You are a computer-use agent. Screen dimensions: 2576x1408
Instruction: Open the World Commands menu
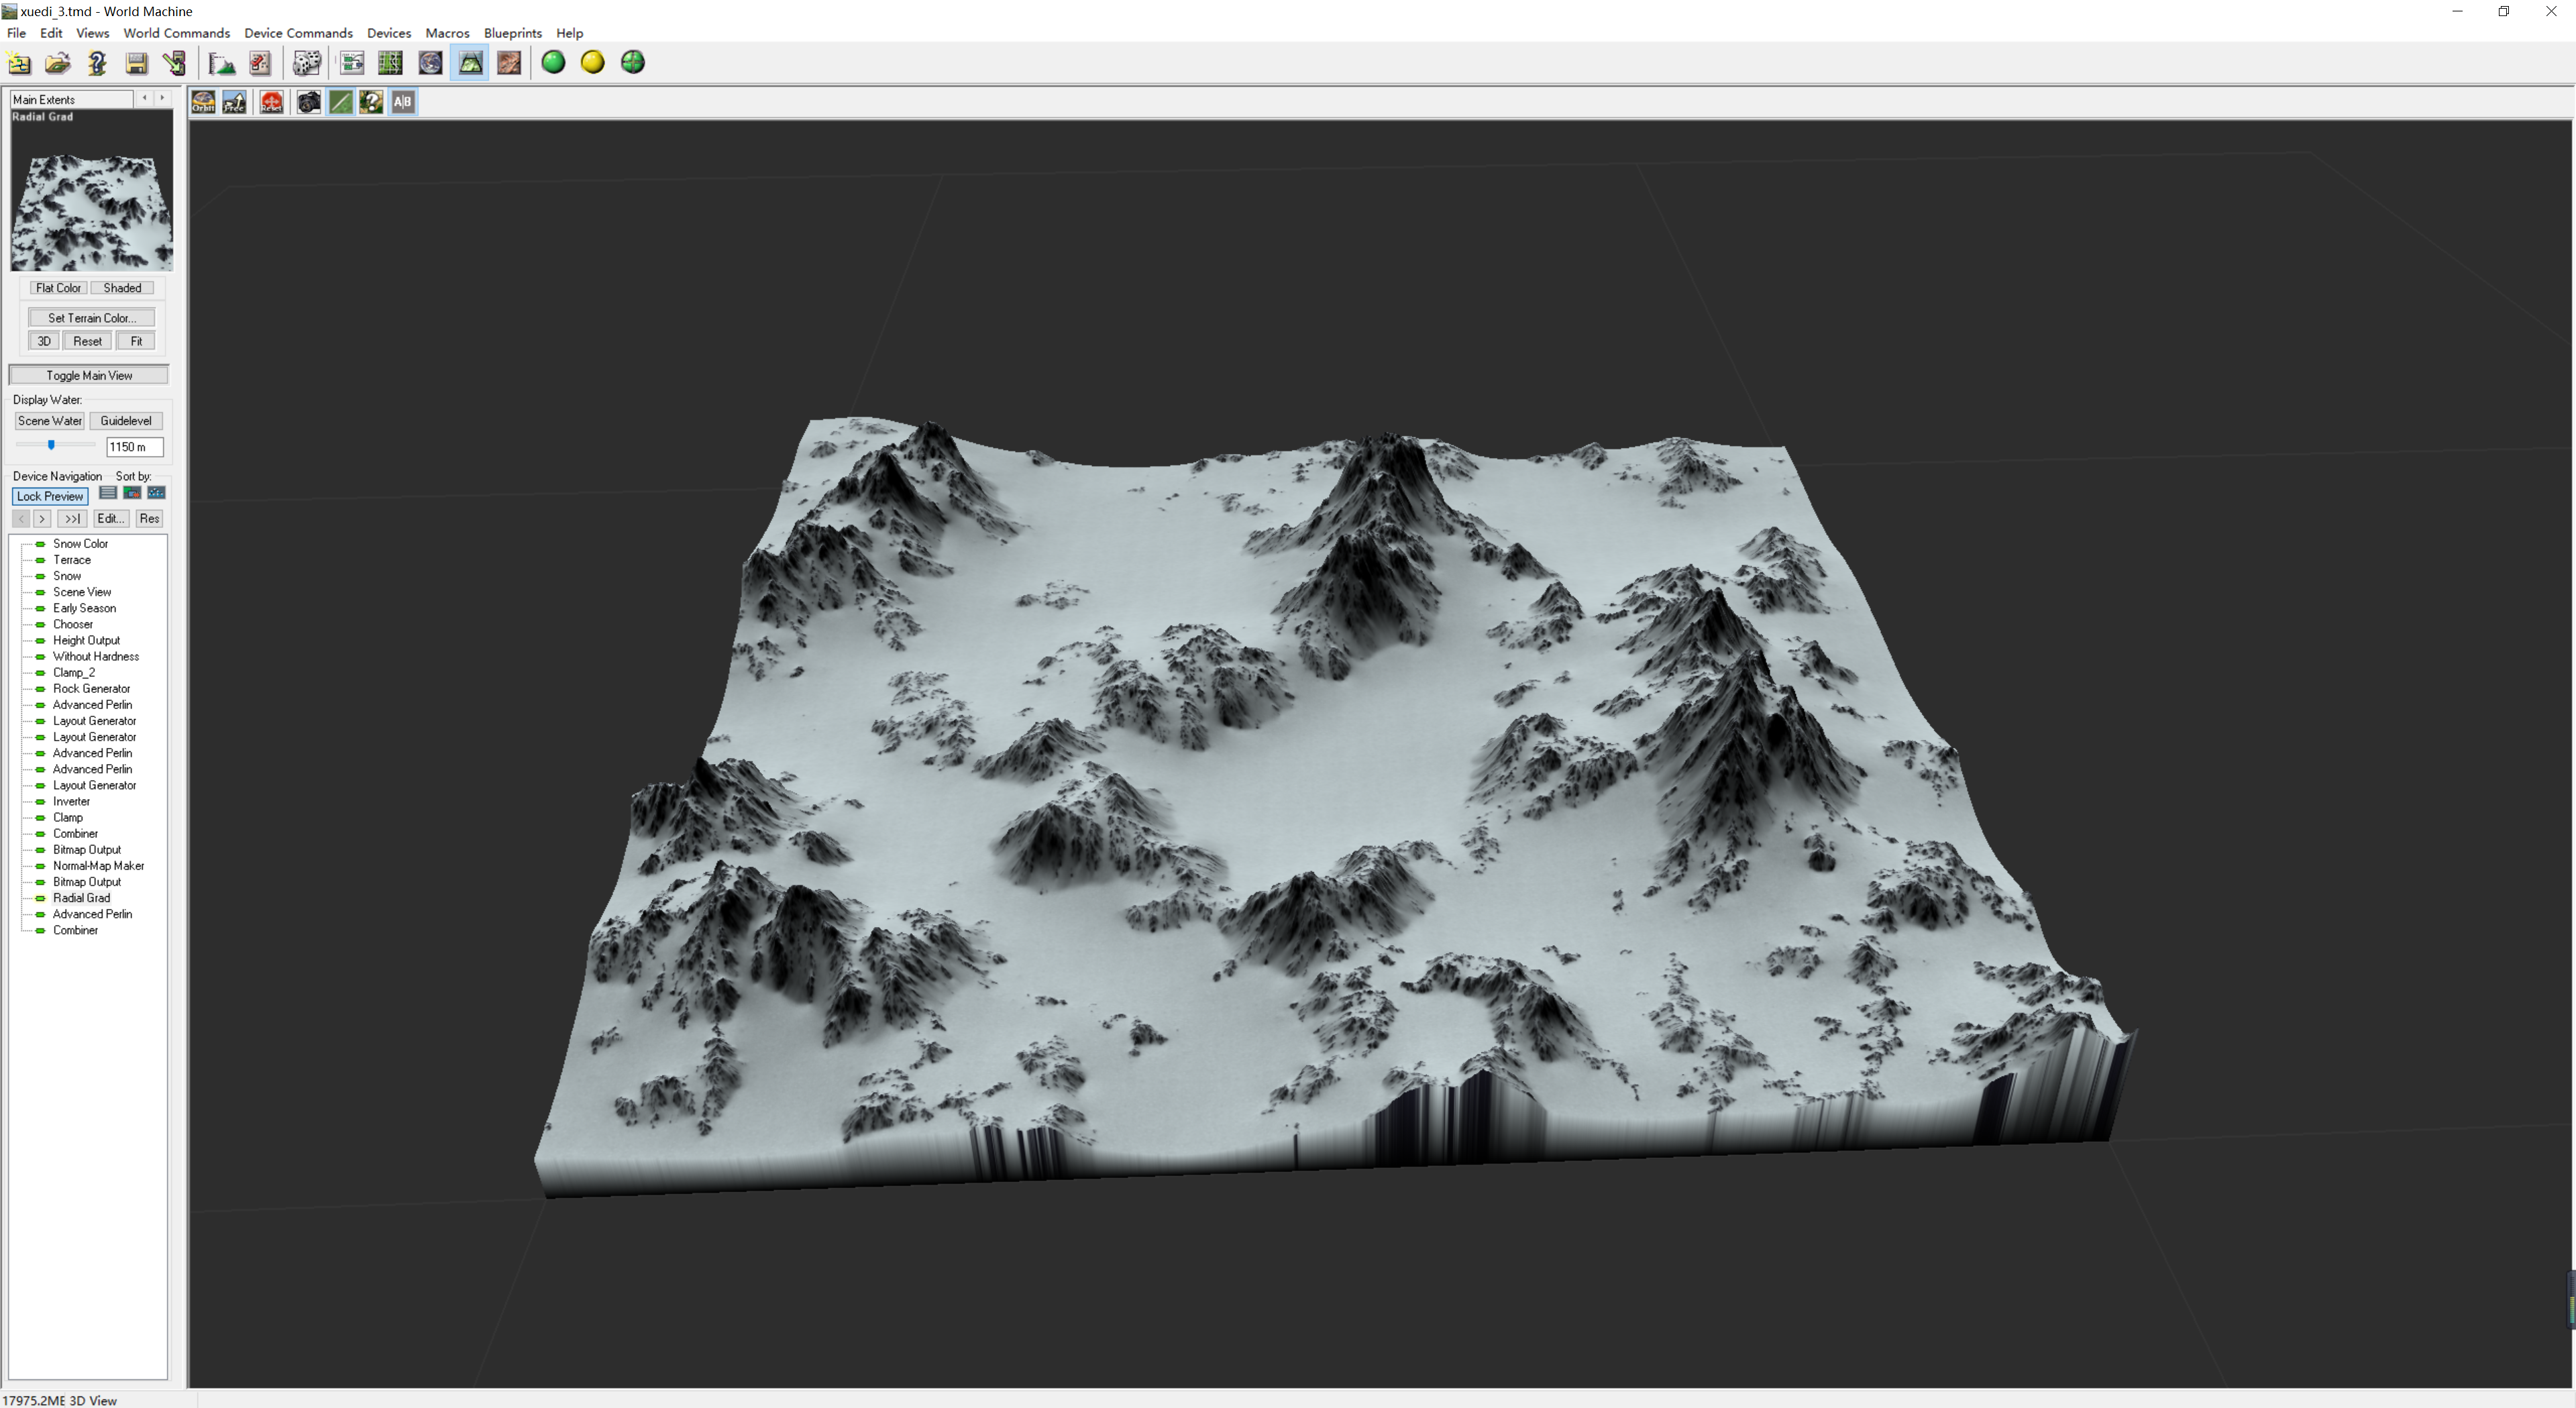point(176,33)
